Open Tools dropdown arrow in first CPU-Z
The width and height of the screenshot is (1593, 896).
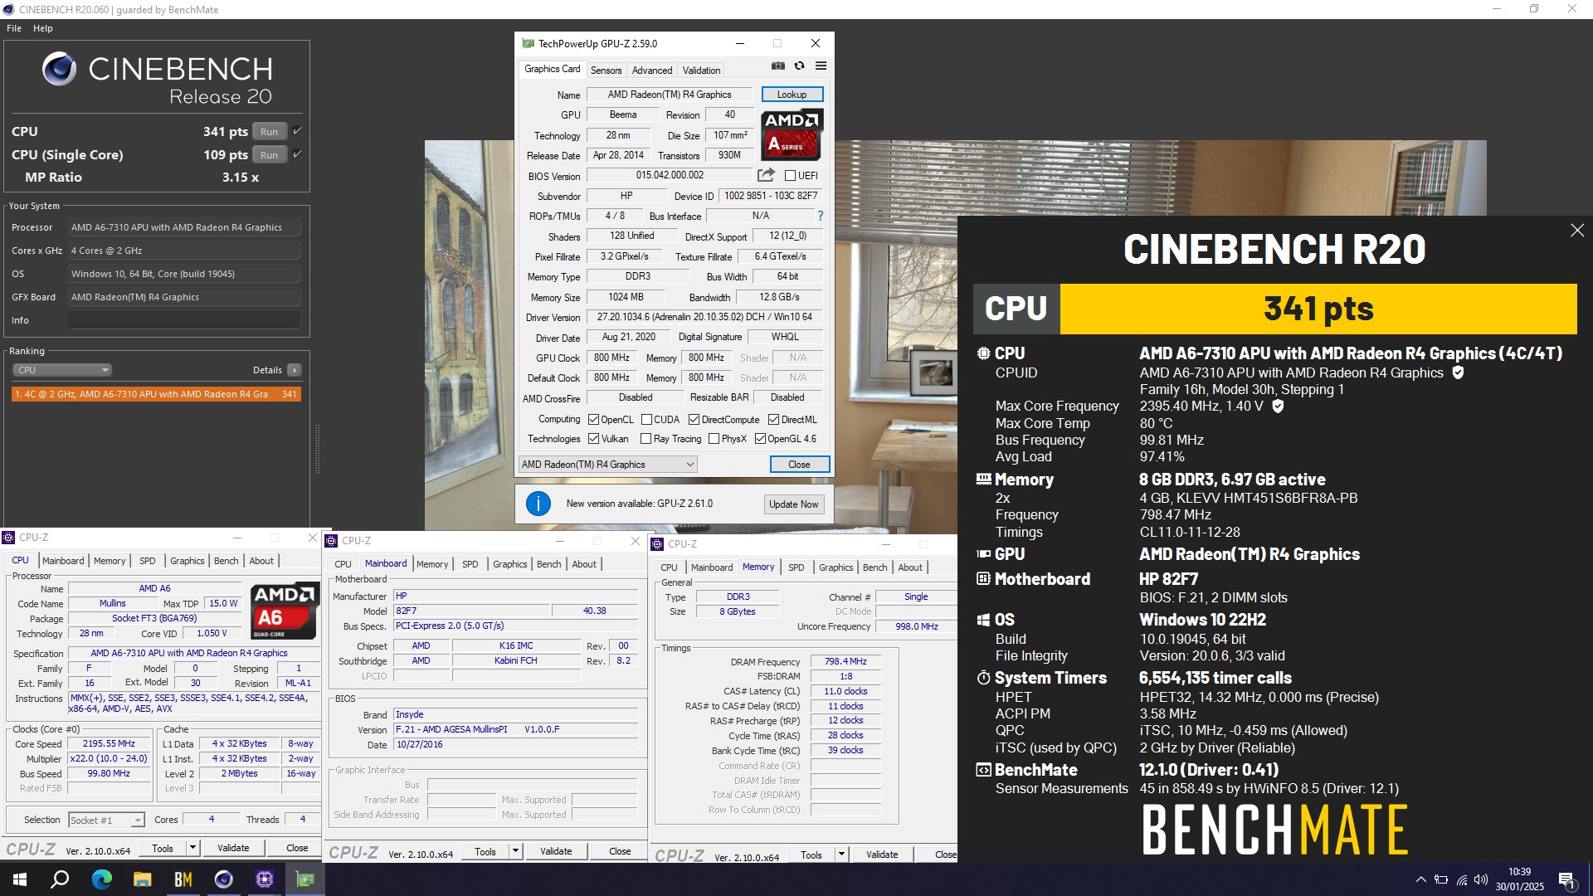(192, 847)
